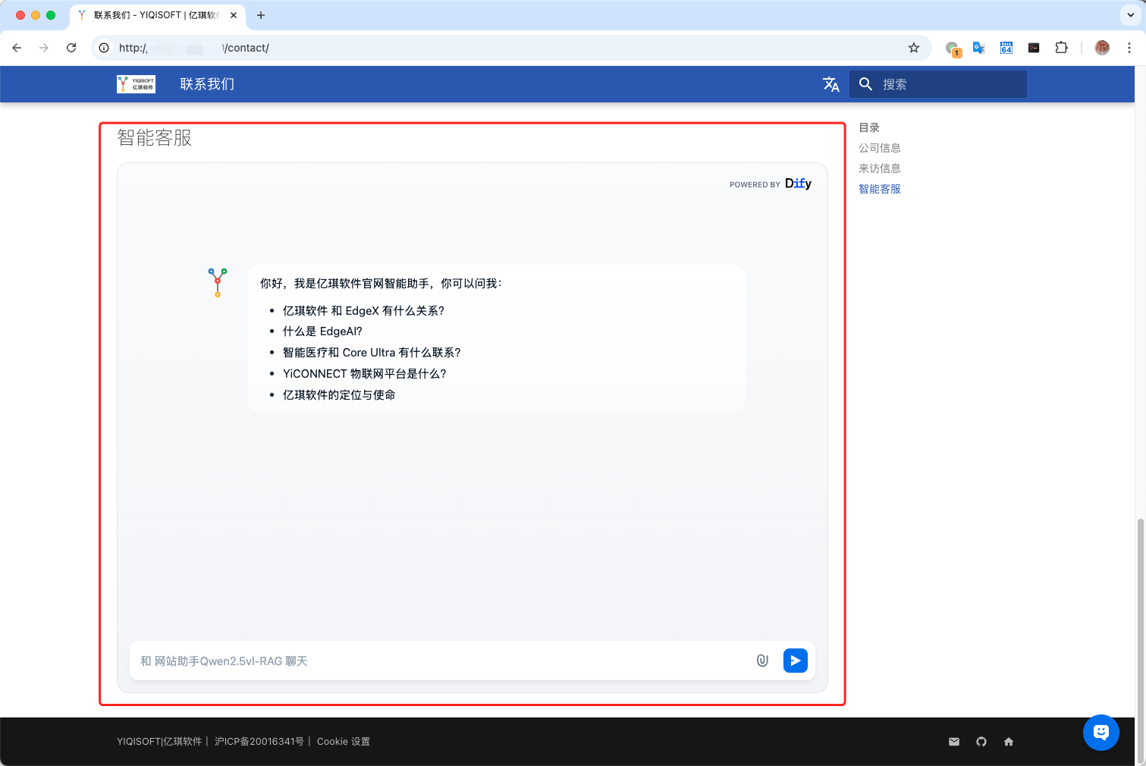Click the email envelope icon in footer
1146x766 pixels.
(x=954, y=742)
